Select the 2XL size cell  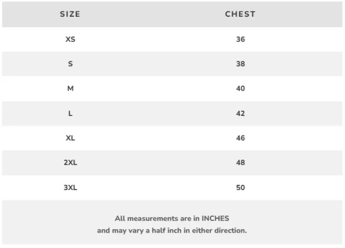point(70,162)
